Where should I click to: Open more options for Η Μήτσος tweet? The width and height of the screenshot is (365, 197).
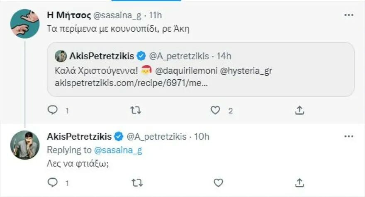pos(349,15)
